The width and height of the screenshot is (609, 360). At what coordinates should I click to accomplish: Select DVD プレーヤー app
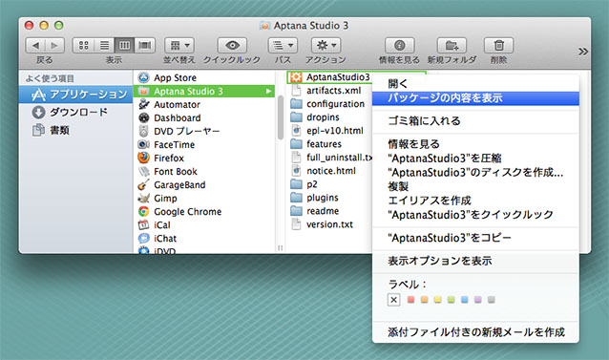tap(204, 131)
